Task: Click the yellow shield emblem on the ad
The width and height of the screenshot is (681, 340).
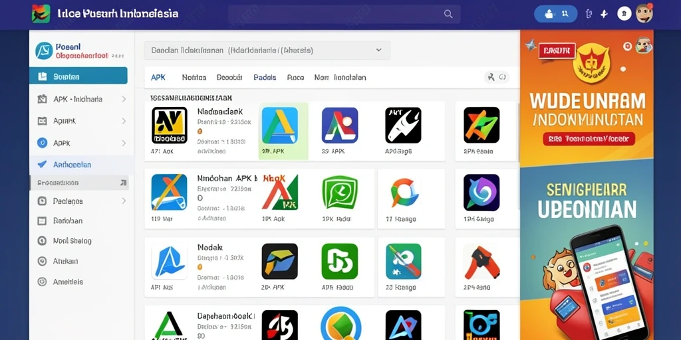Action: (x=591, y=63)
